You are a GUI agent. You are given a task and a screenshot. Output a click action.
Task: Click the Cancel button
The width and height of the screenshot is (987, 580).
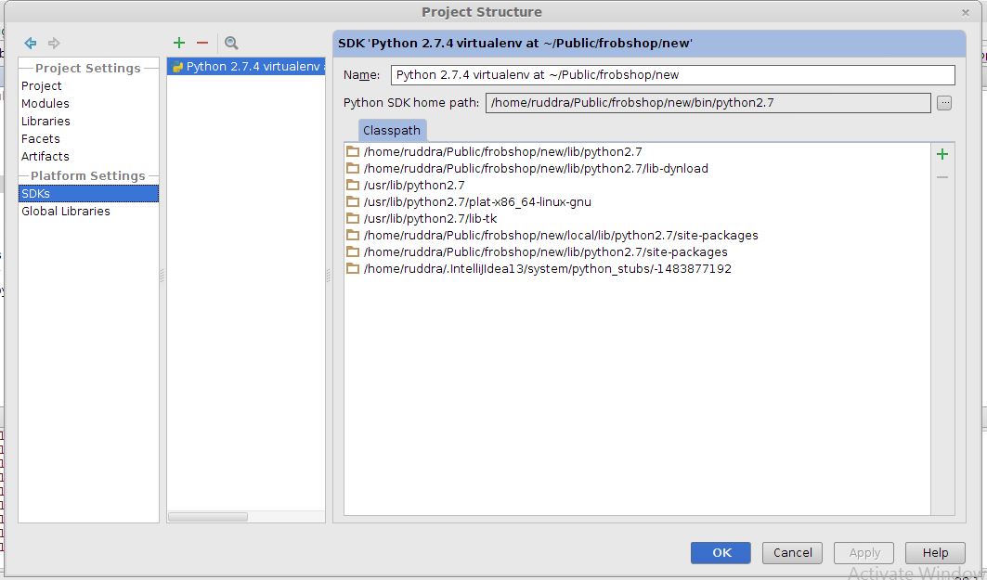(793, 552)
